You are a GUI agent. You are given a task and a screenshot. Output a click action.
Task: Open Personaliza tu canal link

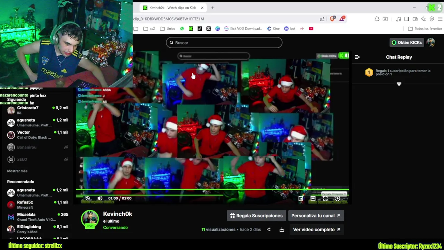316,216
